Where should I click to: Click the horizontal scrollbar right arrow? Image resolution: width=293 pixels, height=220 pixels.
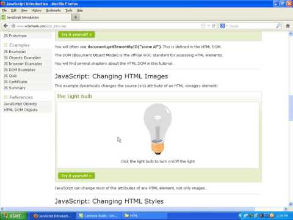pyautogui.click(x=286, y=209)
